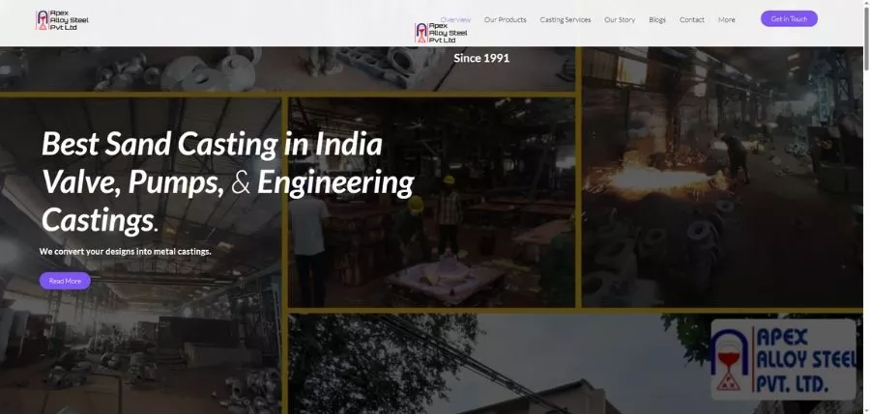Open the Overview menu item
Viewport: 870px width, 414px height.
pyautogui.click(x=455, y=19)
